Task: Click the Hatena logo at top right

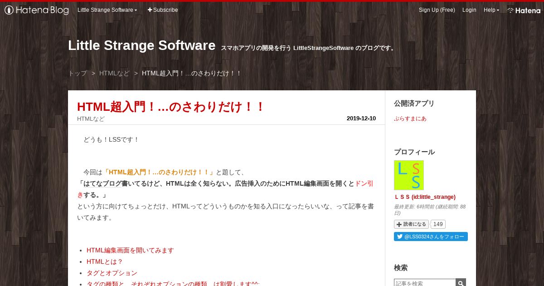Action: point(524,10)
